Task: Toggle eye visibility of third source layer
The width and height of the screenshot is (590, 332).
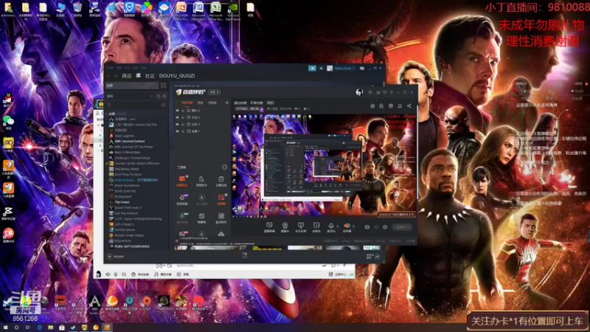Action: (177, 124)
